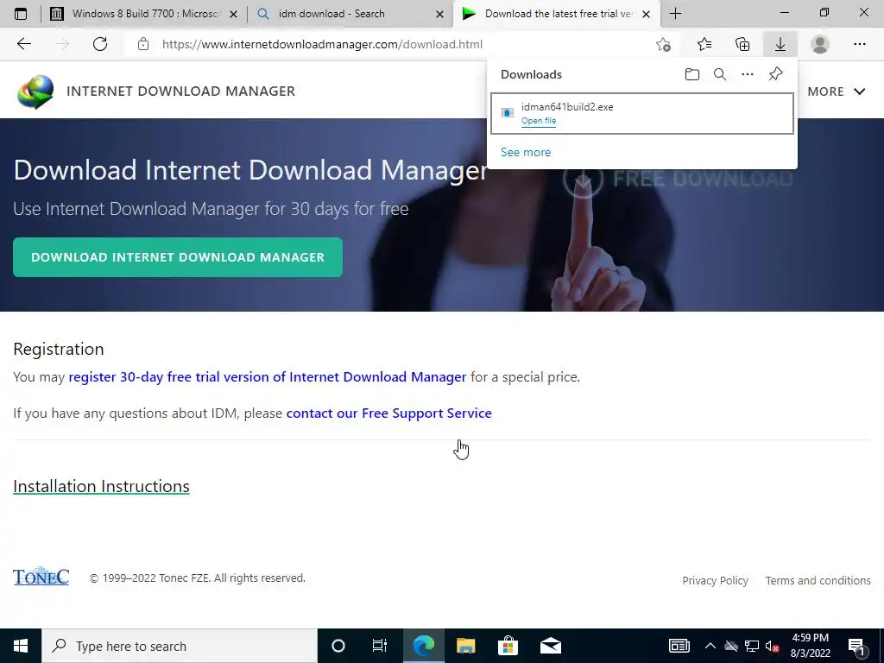The height and width of the screenshot is (663, 884).
Task: Open the tab actions menu icon
Action: pyautogui.click(x=21, y=14)
